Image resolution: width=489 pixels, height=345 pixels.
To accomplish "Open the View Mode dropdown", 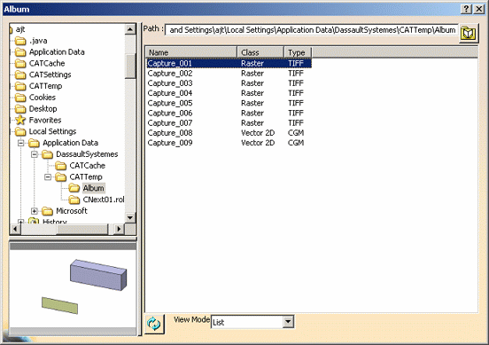I will pyautogui.click(x=288, y=322).
